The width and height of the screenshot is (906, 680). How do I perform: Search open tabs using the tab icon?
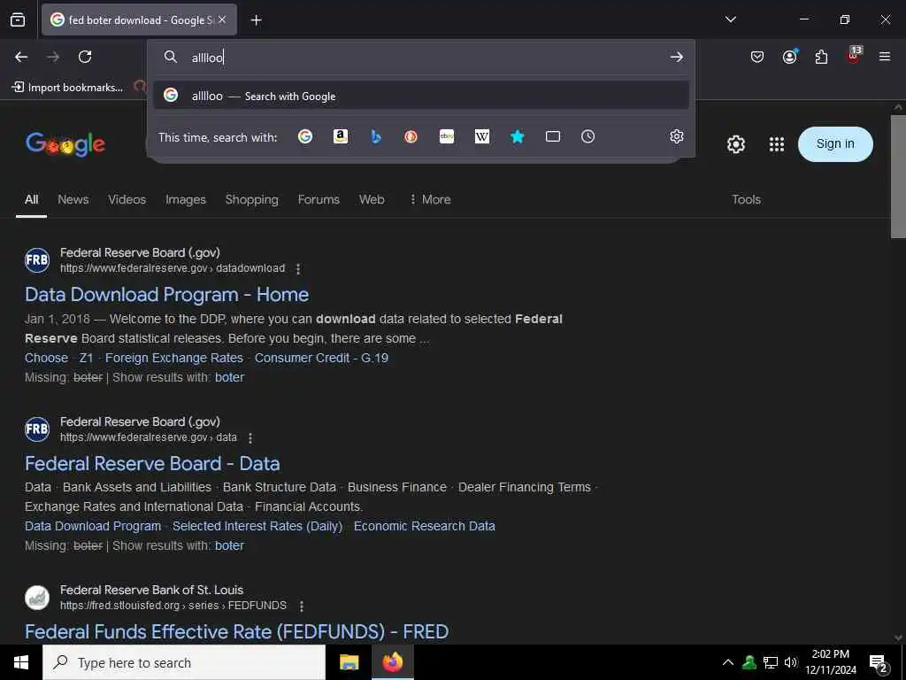[x=553, y=136]
